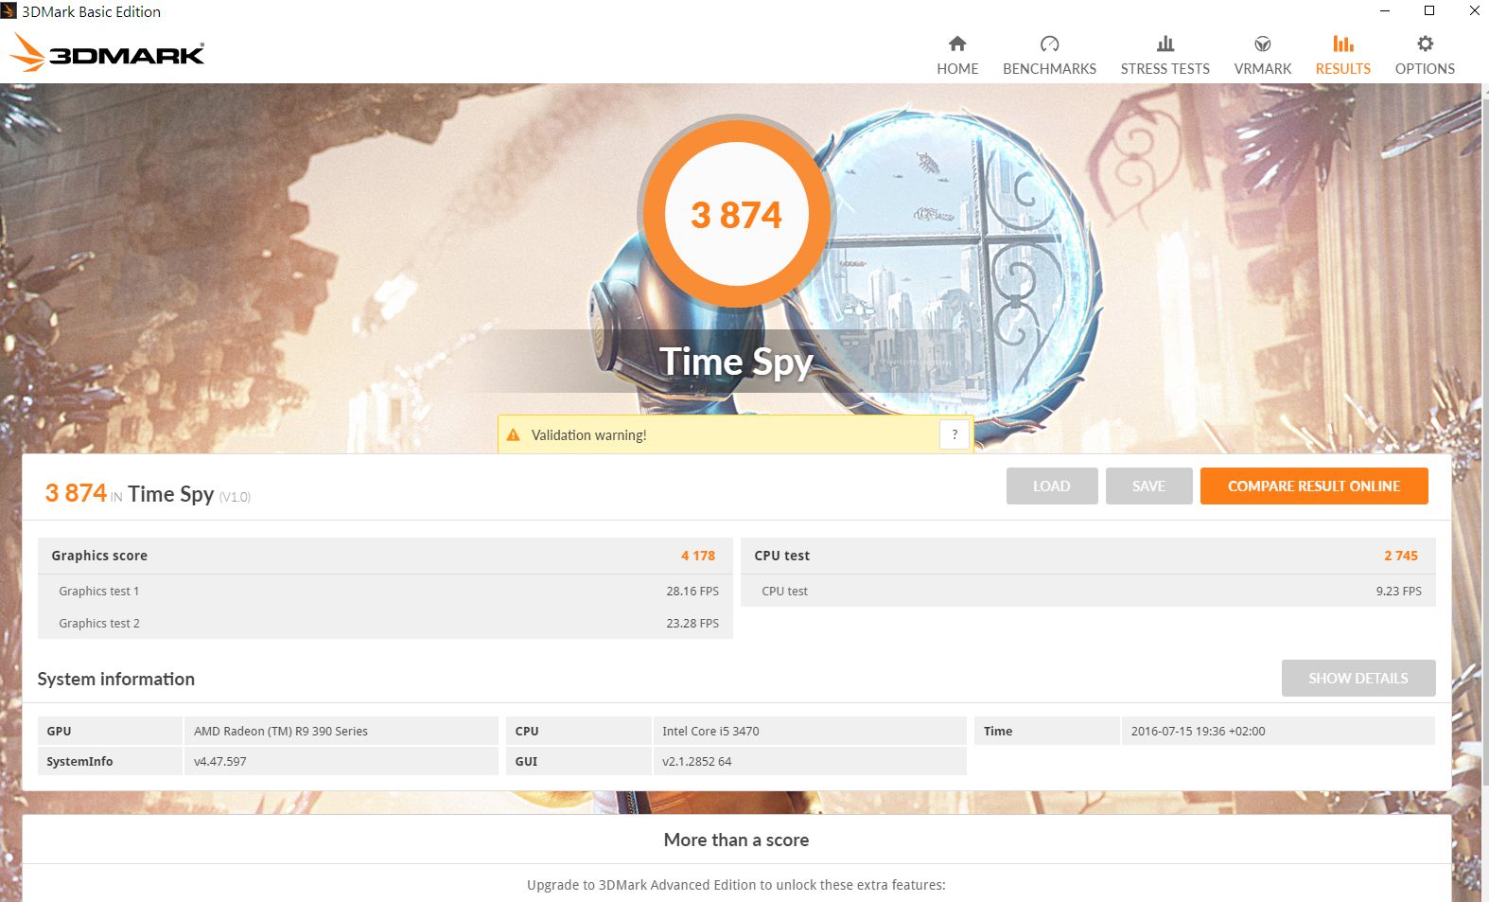Click the validation warning triangle icon
This screenshot has width=1489, height=902.
pyautogui.click(x=513, y=435)
